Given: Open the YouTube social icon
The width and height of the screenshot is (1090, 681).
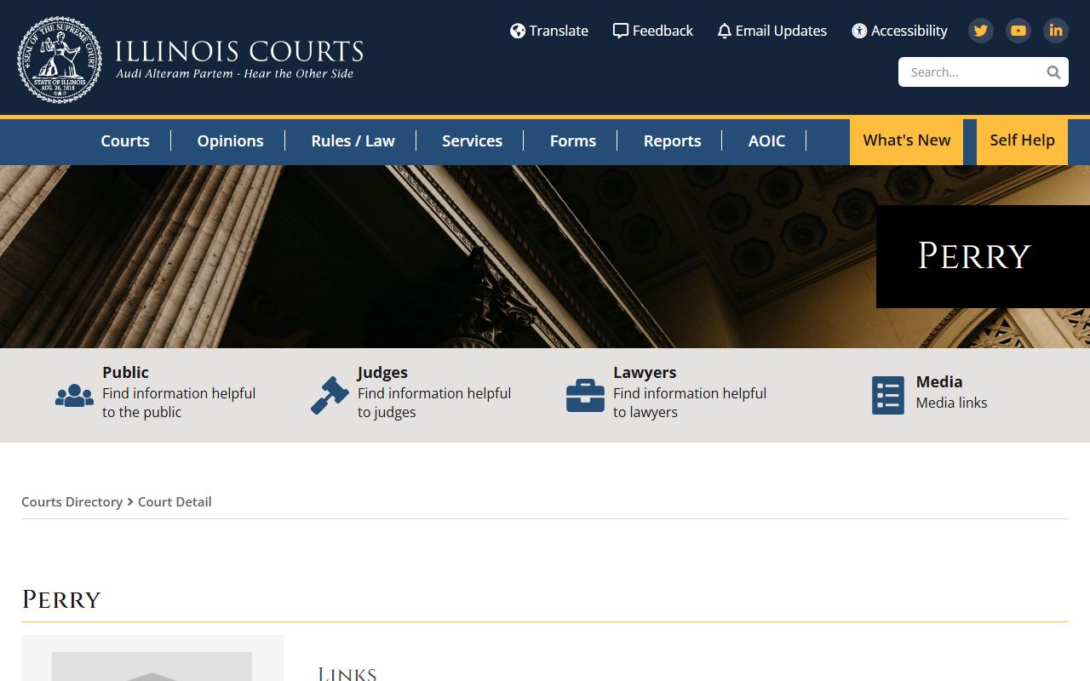Looking at the screenshot, I should (1018, 31).
